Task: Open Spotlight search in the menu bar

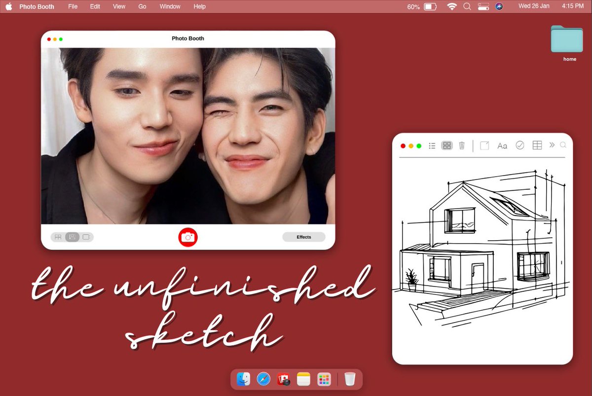Action: tap(467, 7)
